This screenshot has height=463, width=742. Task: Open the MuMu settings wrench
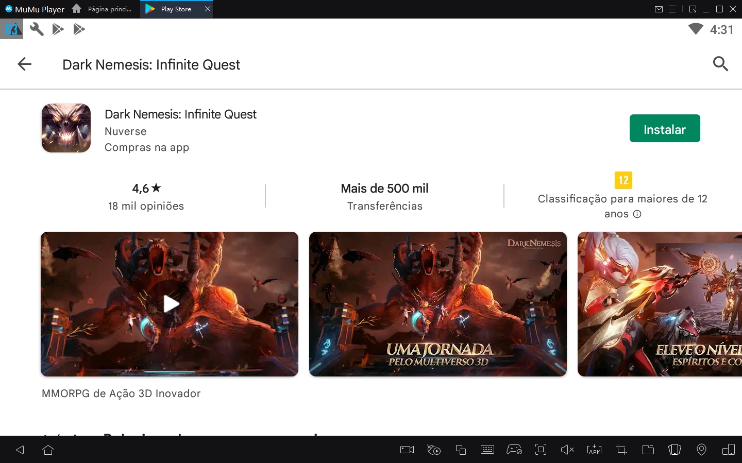click(36, 29)
